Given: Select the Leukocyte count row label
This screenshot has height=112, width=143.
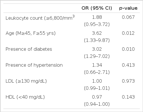Looking at the screenshot, I should tap(40, 18).
